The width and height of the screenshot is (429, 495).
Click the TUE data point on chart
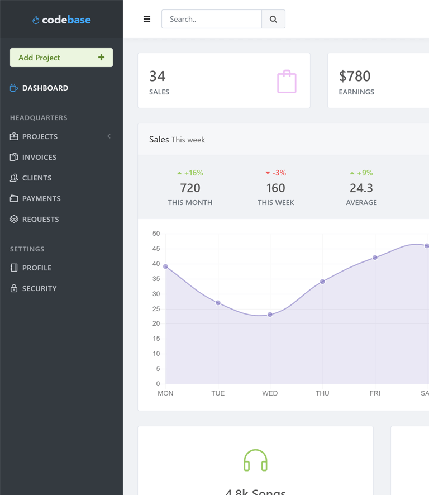(218, 303)
